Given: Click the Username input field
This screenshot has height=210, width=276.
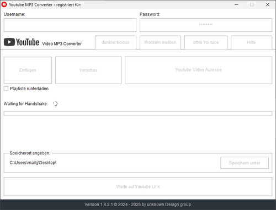Looking at the screenshot, I should tap(70, 25).
